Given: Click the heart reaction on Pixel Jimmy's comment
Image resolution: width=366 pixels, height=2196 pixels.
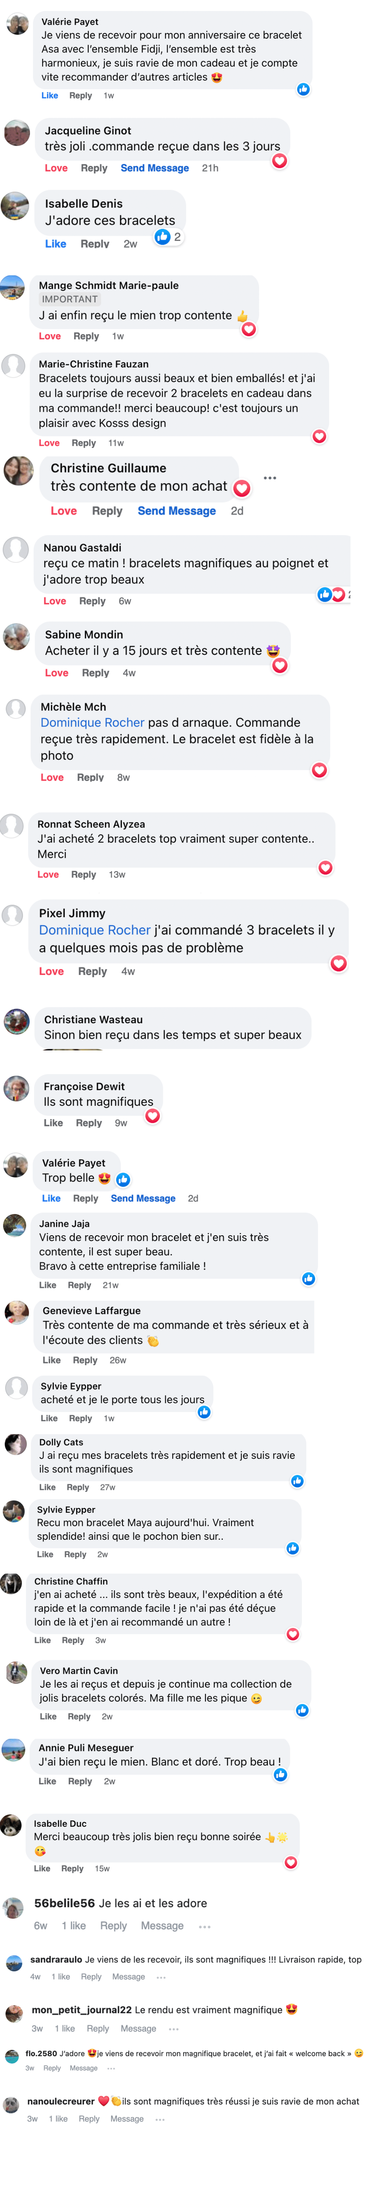Looking at the screenshot, I should [x=339, y=963].
